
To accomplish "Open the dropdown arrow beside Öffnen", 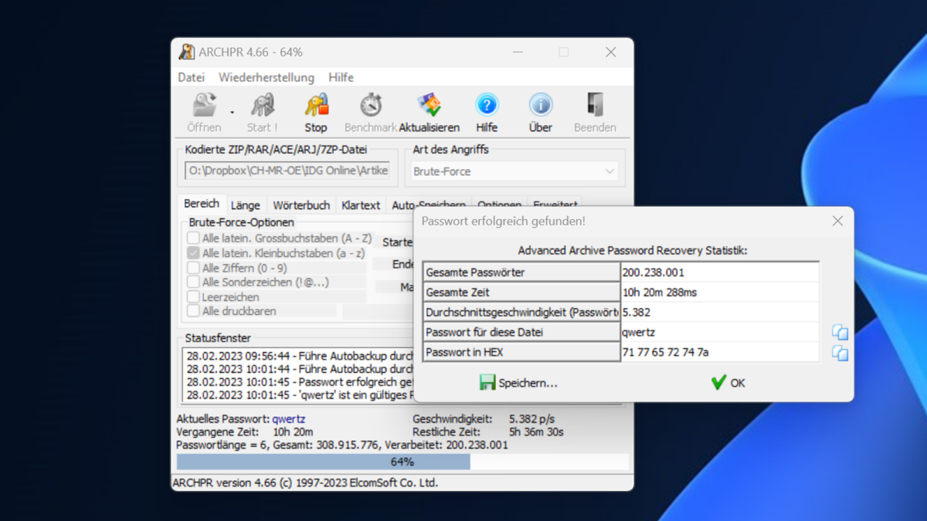I will point(232,113).
